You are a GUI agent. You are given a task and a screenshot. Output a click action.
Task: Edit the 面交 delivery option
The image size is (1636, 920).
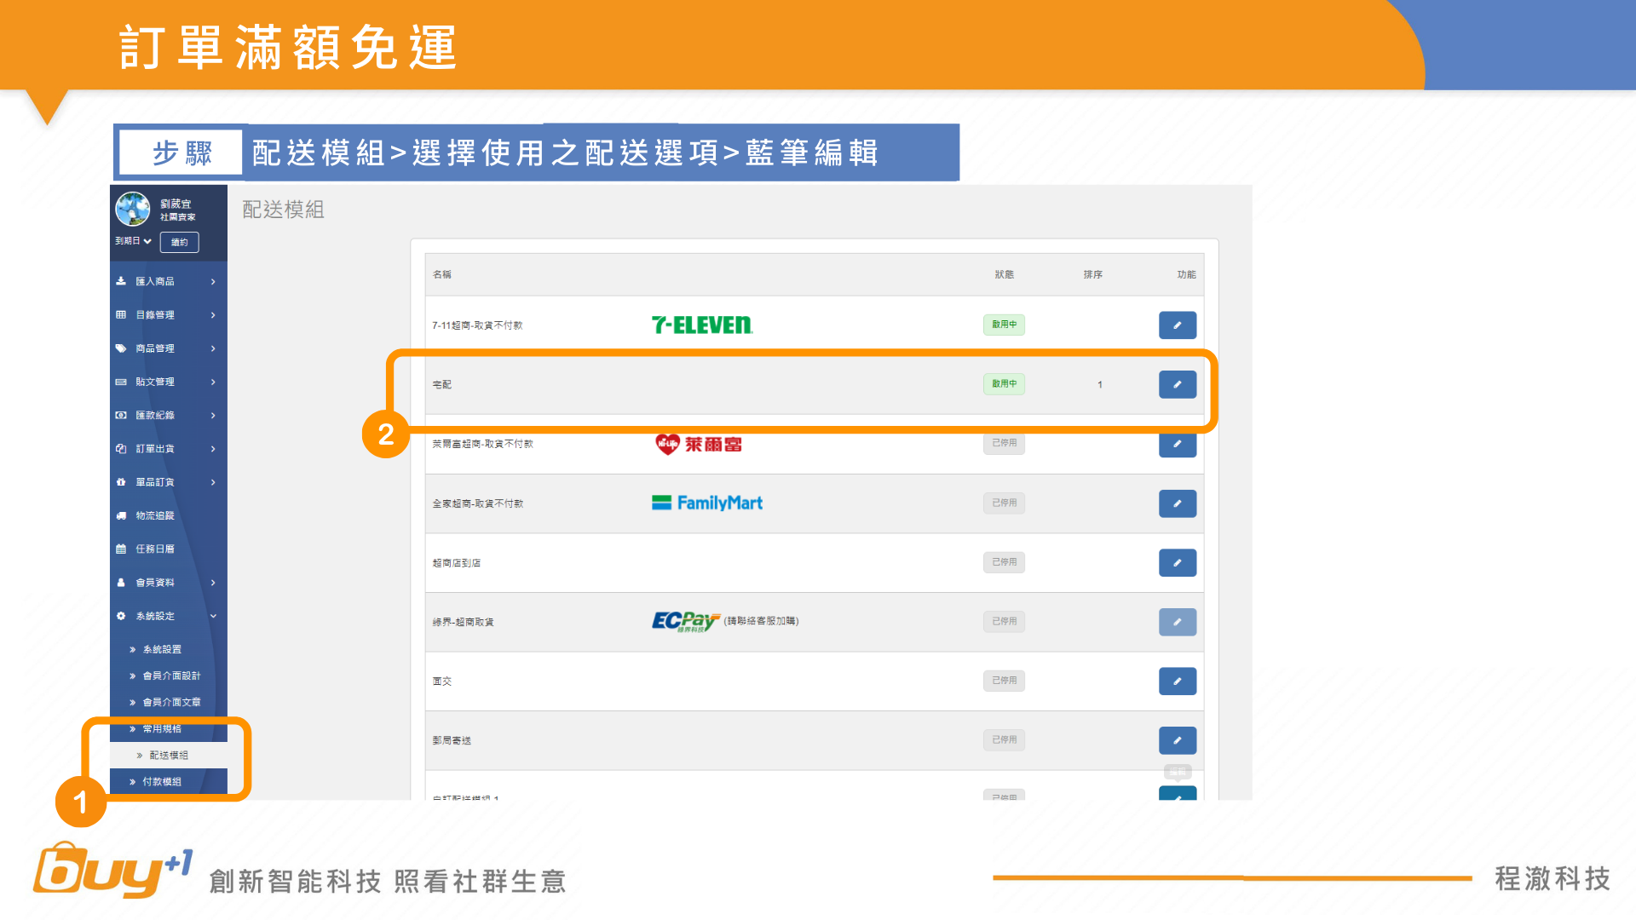(1177, 681)
